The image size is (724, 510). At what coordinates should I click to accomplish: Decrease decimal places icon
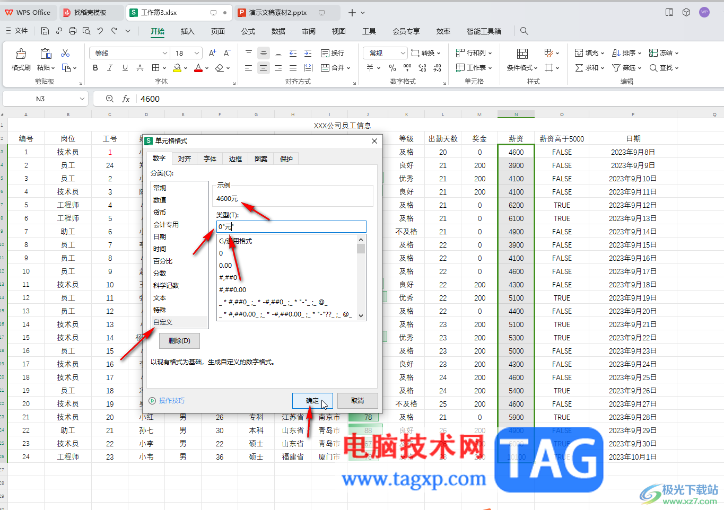437,68
